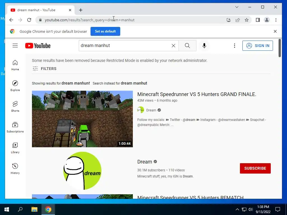Screen dimensions: 287x215
Task: Open History in the sidebar
Action: (15, 169)
